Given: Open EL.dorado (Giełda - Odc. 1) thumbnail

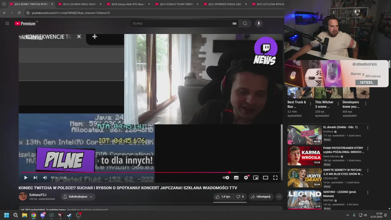Looking at the screenshot, I should (x=305, y=135).
